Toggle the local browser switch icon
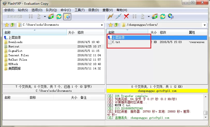This screenshot has width=210, height=127. 67,17
